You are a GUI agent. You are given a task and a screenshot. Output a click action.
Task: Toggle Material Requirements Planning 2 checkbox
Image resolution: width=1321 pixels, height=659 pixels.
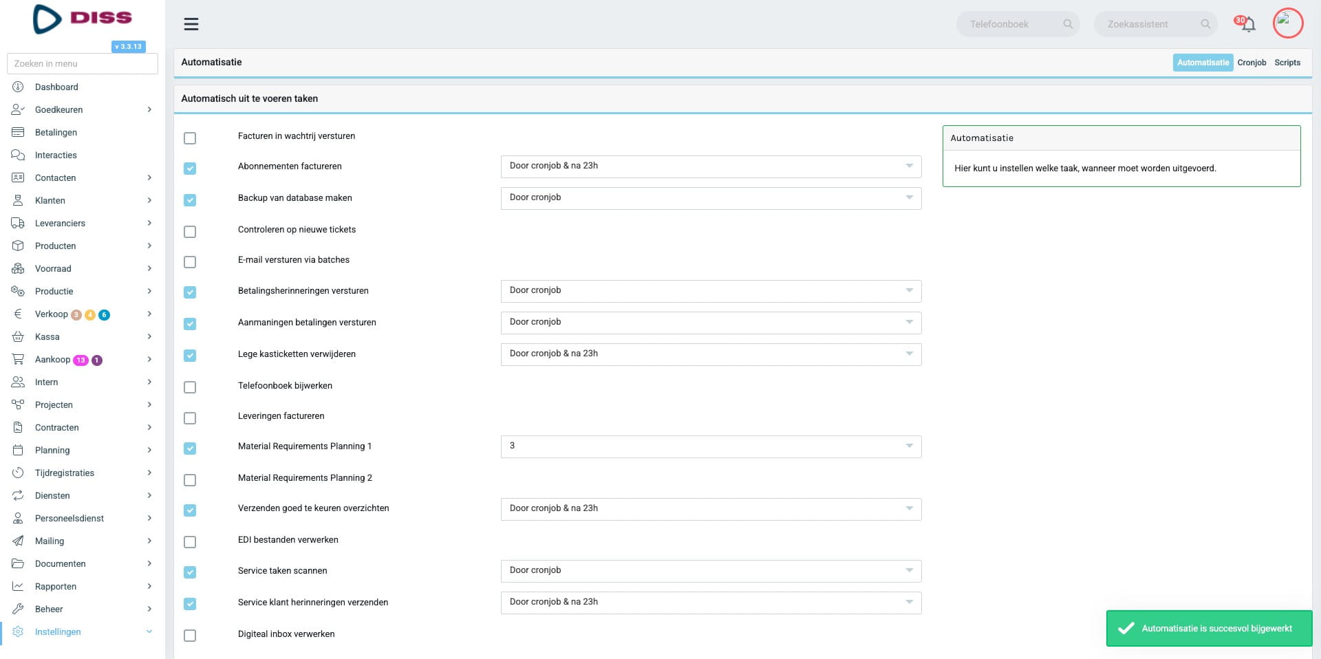point(190,480)
